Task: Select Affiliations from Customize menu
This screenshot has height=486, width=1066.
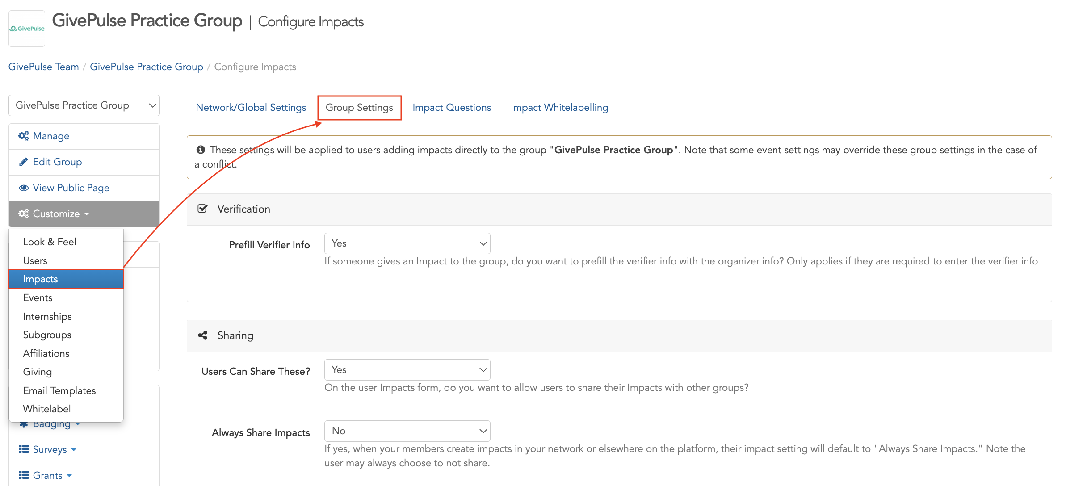Action: pyautogui.click(x=66, y=354)
